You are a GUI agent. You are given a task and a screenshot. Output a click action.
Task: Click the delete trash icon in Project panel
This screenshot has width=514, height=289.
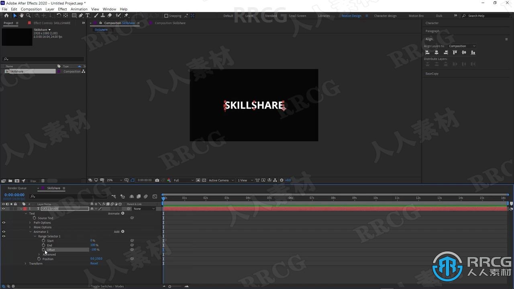pyautogui.click(x=43, y=181)
